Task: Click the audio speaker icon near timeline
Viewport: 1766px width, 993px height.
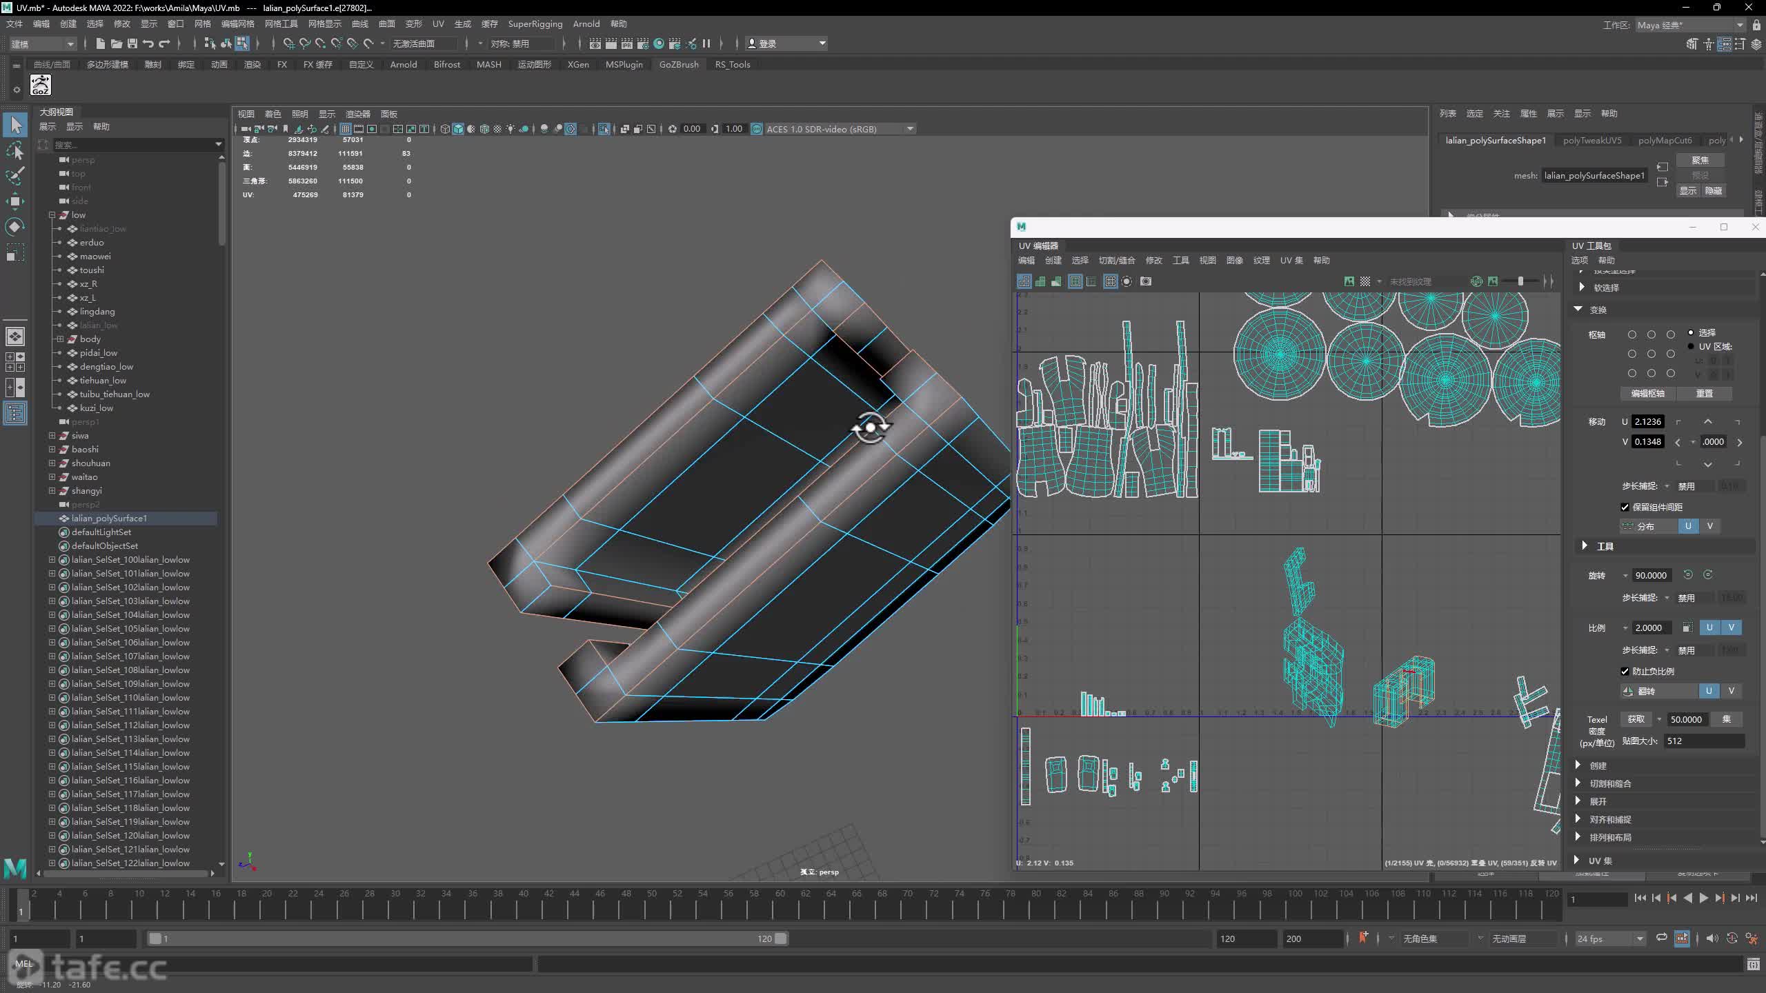Action: pos(1712,939)
